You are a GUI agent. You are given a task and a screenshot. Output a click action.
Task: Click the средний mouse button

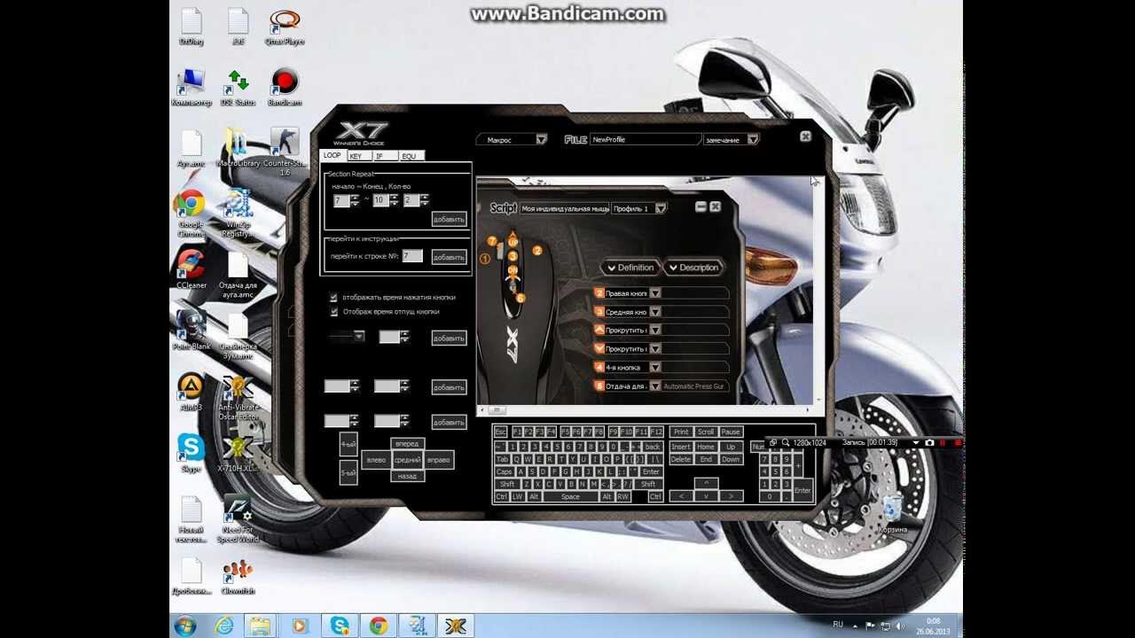(x=407, y=460)
